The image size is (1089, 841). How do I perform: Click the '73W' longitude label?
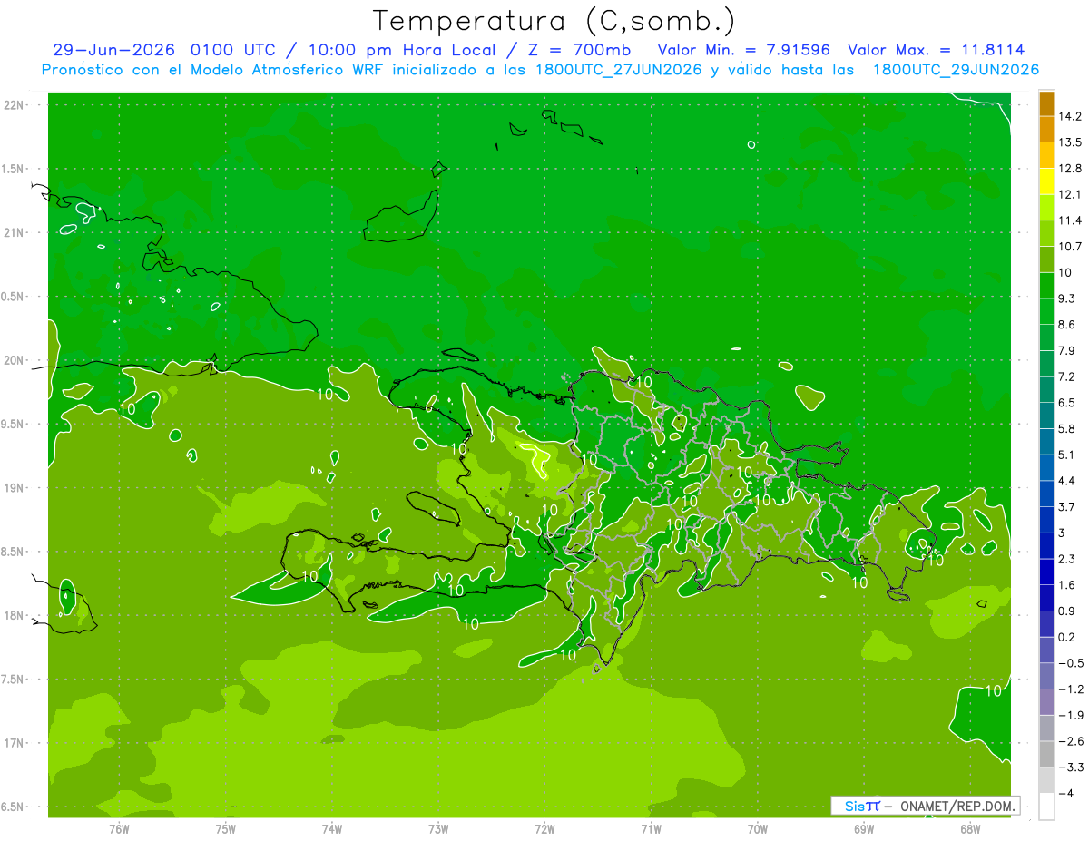click(x=438, y=828)
